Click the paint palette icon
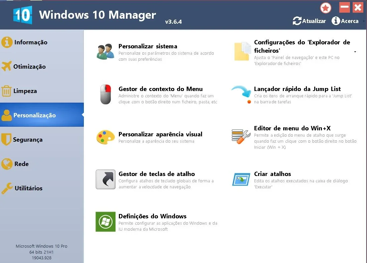 tap(106, 137)
